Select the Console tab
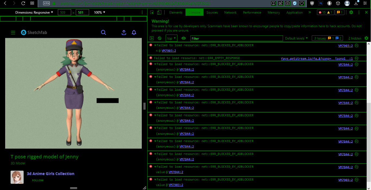 (194, 13)
